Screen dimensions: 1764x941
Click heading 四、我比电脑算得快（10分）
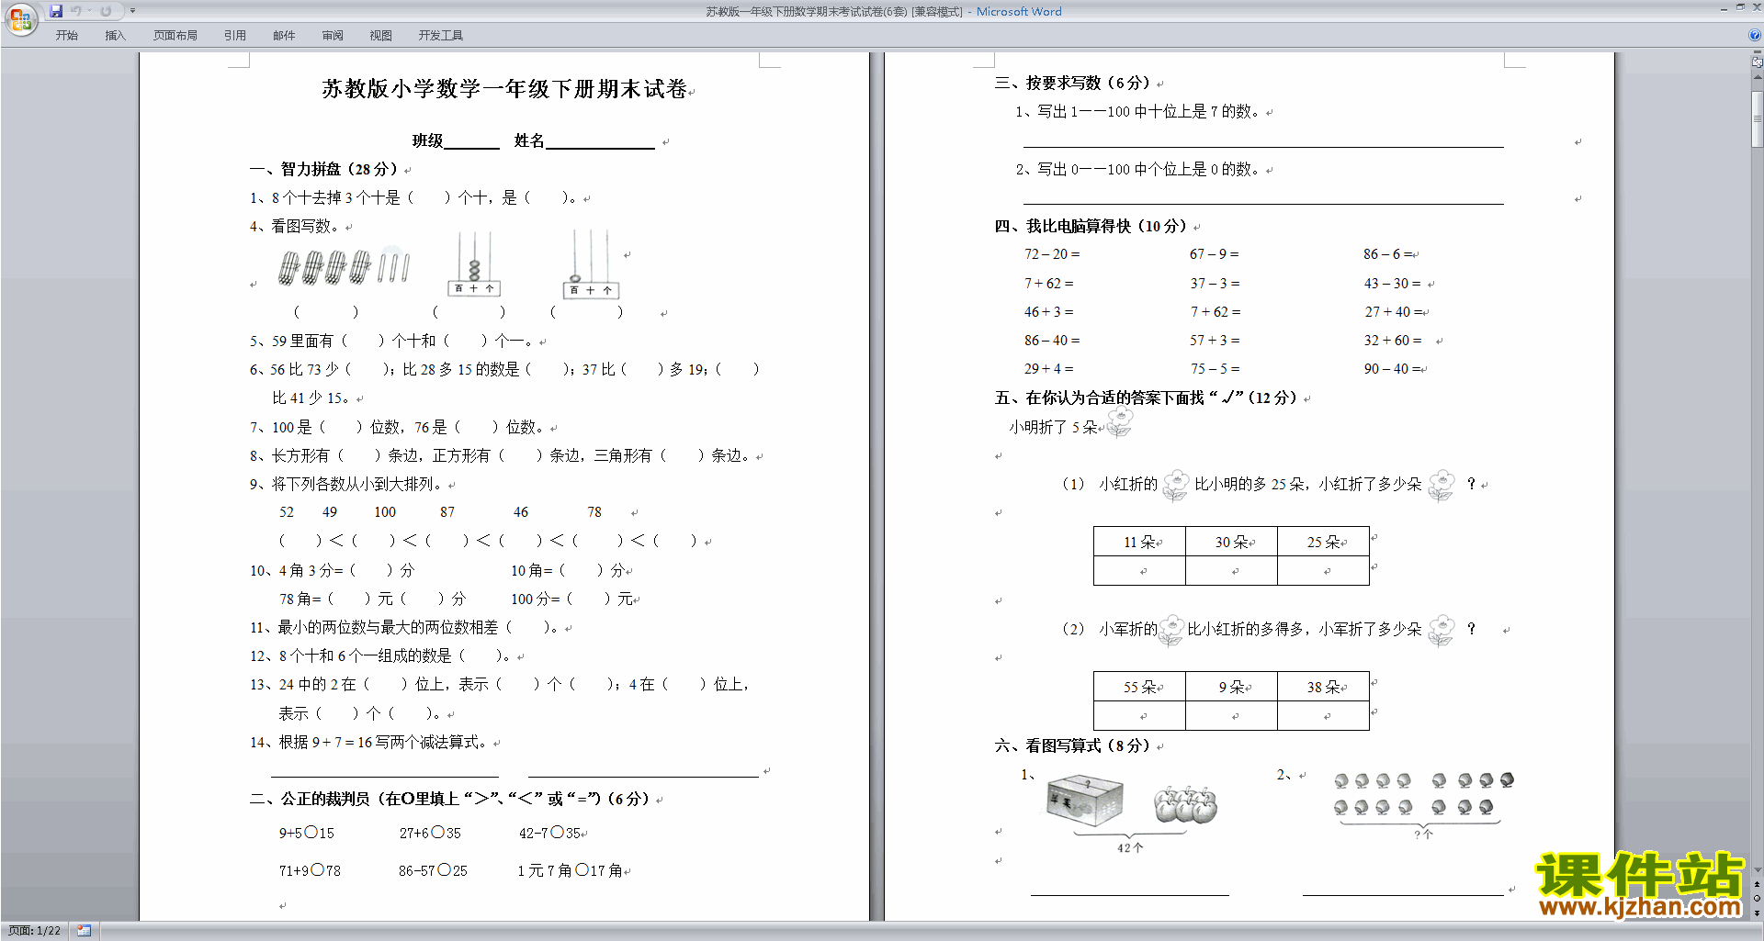click(x=1091, y=226)
